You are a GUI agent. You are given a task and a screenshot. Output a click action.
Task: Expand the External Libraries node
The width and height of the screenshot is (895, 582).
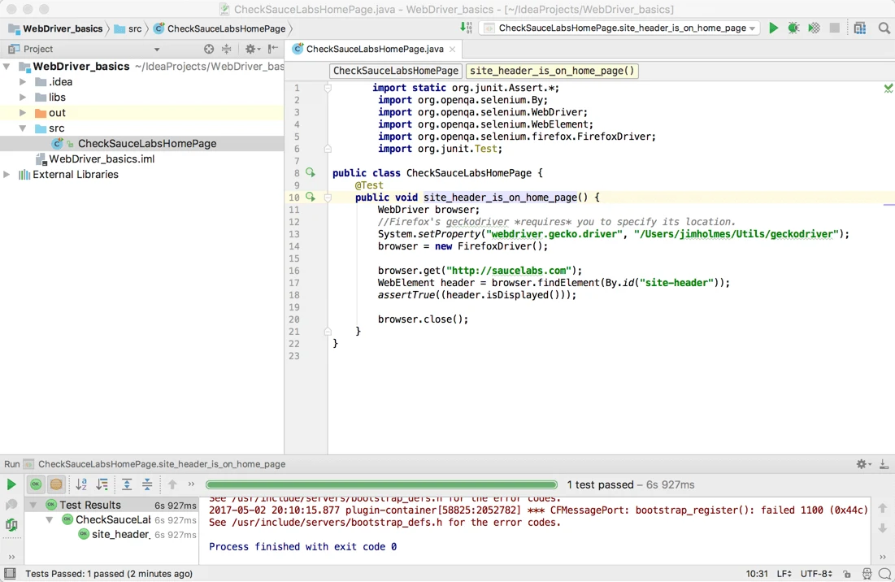[6, 174]
